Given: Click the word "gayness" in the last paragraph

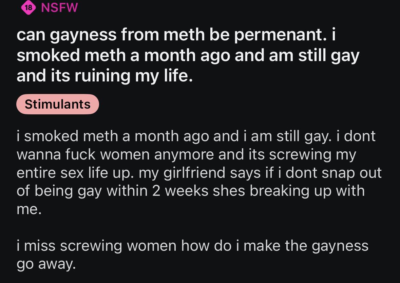Looking at the screenshot, I should click(340, 246).
